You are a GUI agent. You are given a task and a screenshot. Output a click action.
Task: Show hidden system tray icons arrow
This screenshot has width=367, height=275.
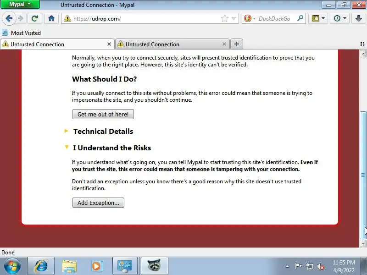288,266
